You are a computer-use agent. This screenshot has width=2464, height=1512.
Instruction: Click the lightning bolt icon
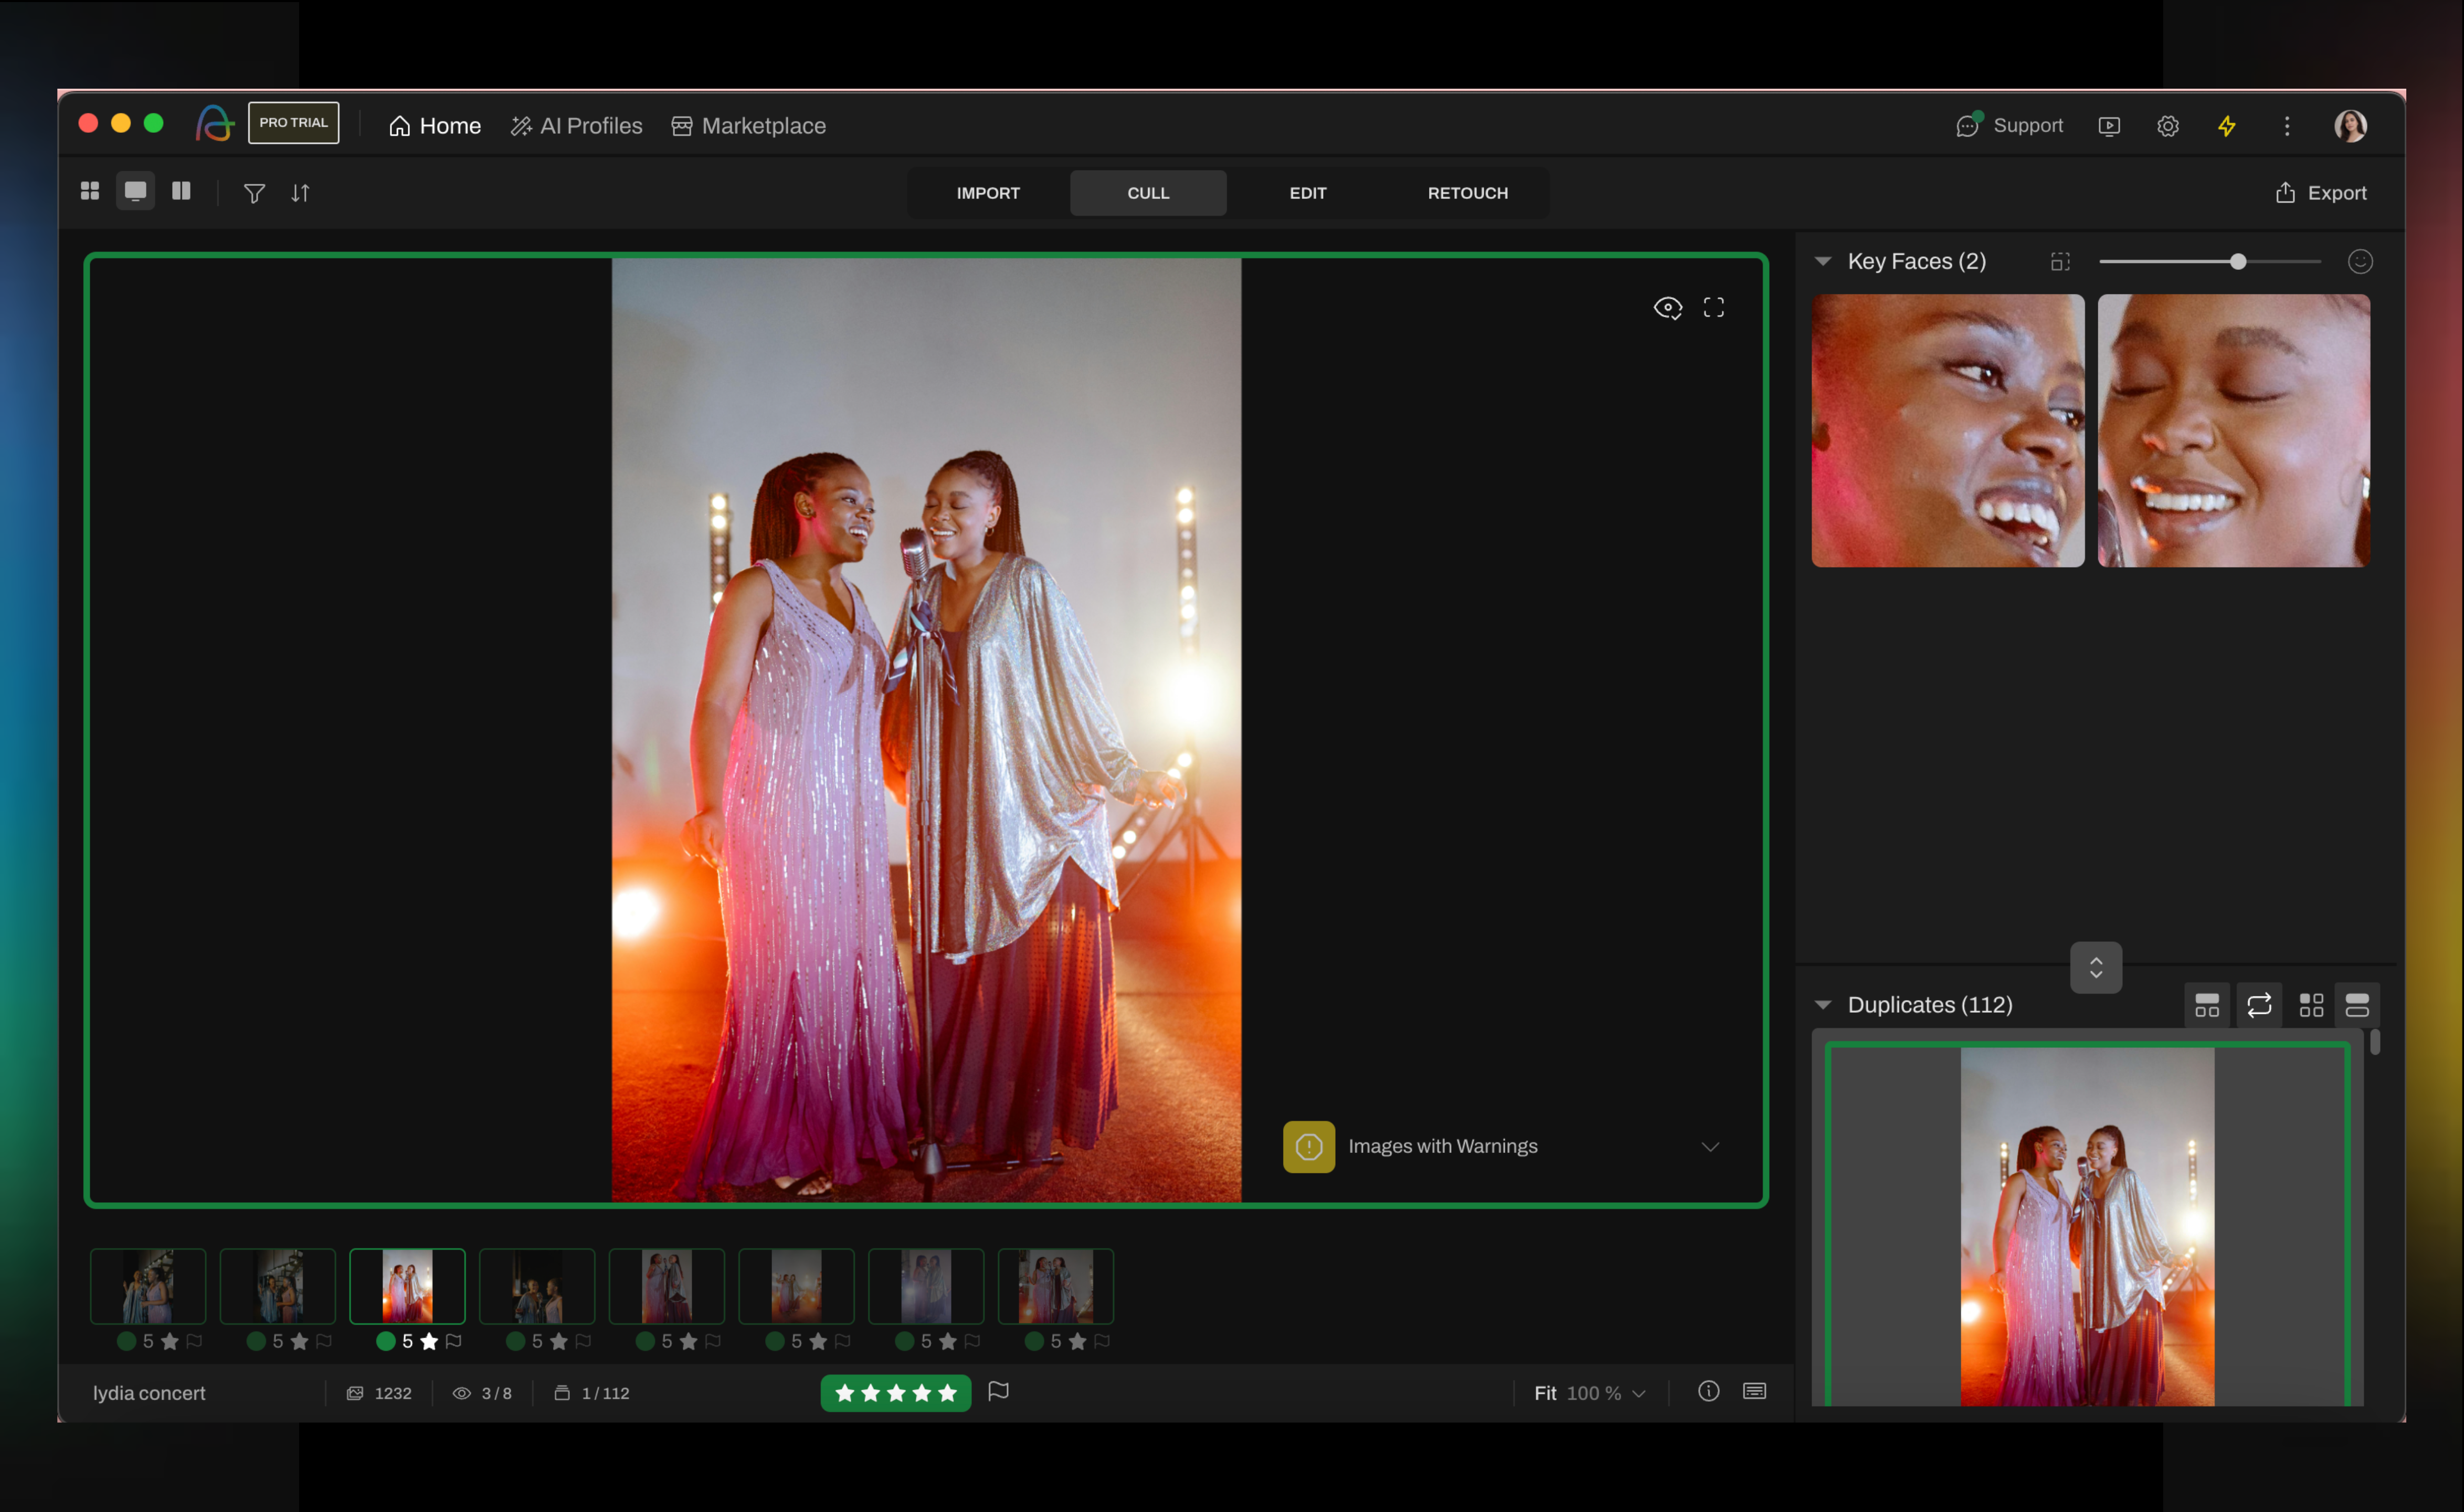click(2226, 126)
